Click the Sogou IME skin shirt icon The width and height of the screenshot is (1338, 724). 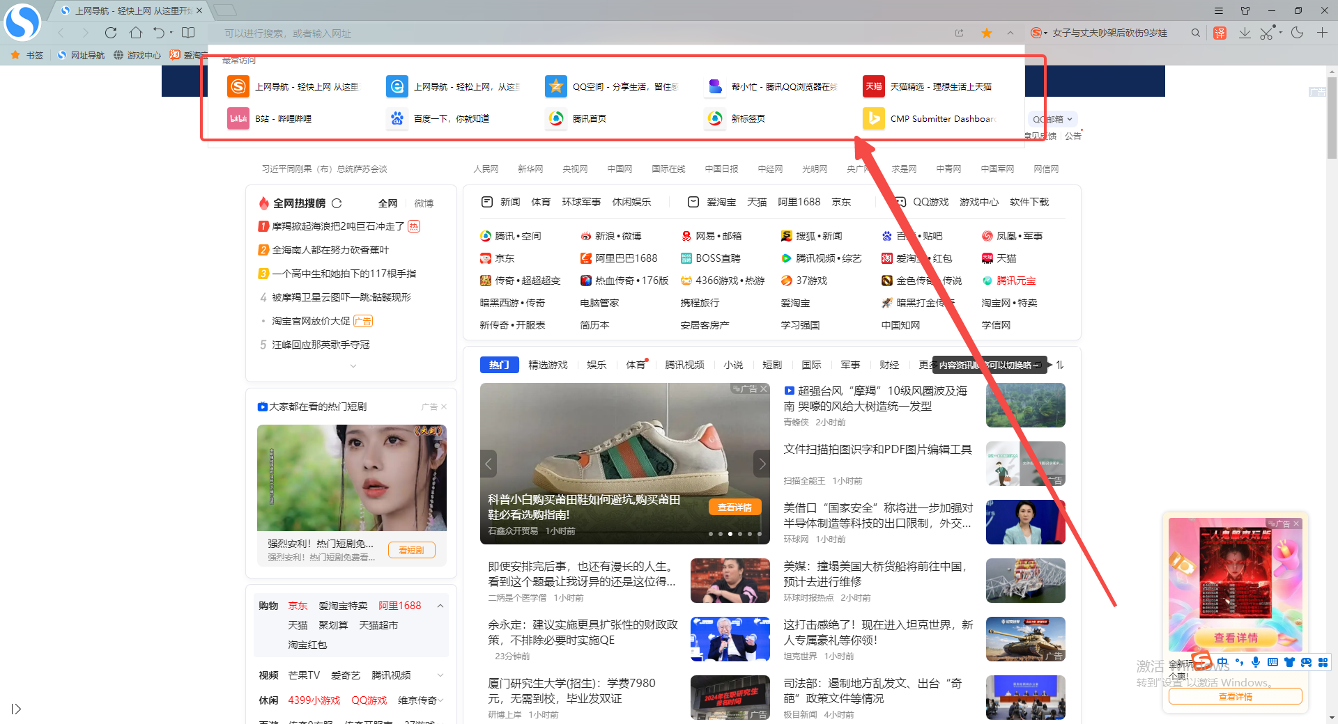point(1289,662)
